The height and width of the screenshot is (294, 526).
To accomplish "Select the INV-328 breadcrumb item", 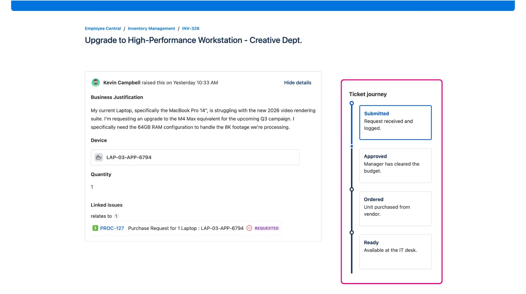I will 190,28.
